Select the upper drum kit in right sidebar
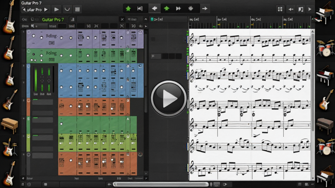Image resolution: width=335 pixels, height=188 pixels. 326,48
